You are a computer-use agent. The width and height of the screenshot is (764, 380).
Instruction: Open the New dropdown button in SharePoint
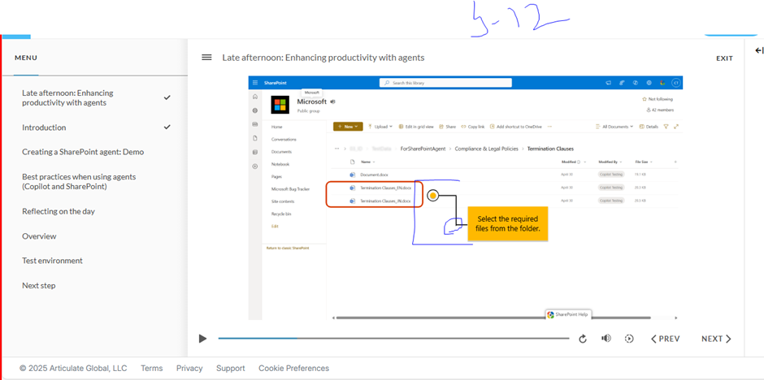348,127
